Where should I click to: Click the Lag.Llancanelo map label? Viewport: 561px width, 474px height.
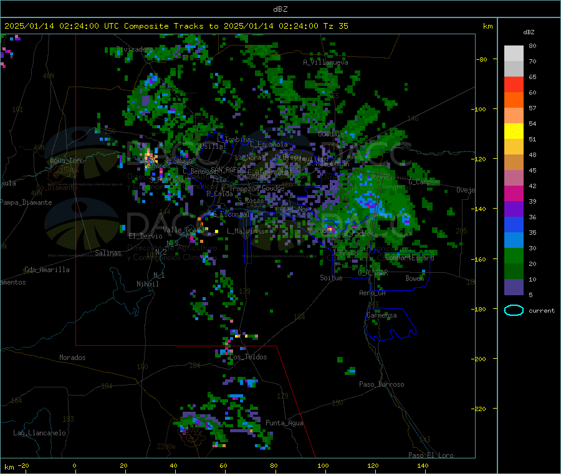click(x=39, y=434)
